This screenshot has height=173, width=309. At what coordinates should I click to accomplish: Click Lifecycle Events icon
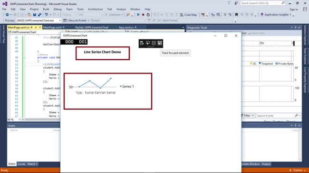[65, 20]
